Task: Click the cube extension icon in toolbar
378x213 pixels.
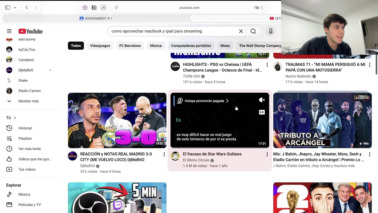Action: [85, 7]
